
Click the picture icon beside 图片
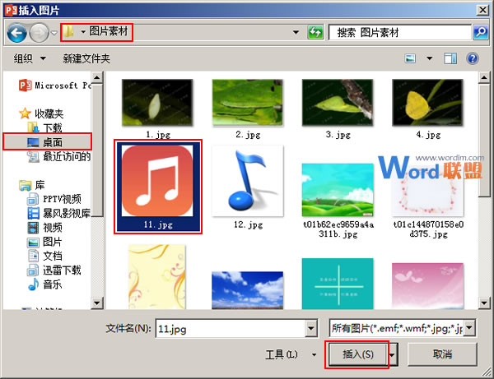click(x=33, y=243)
